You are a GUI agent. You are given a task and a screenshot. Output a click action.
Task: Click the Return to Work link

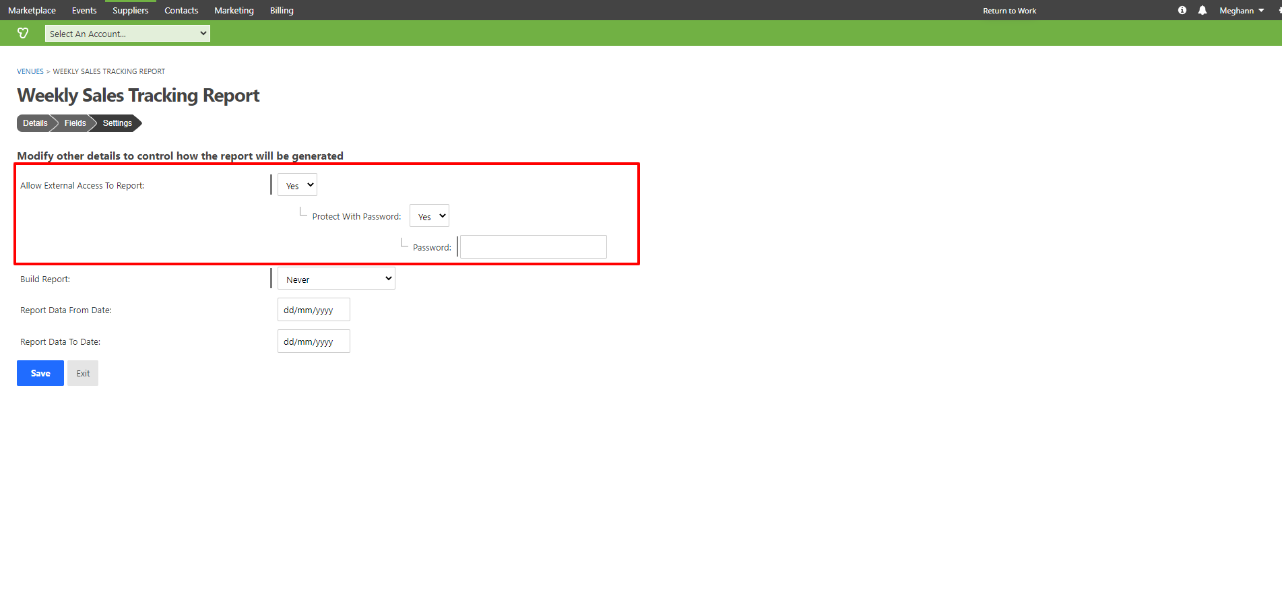point(1009,11)
